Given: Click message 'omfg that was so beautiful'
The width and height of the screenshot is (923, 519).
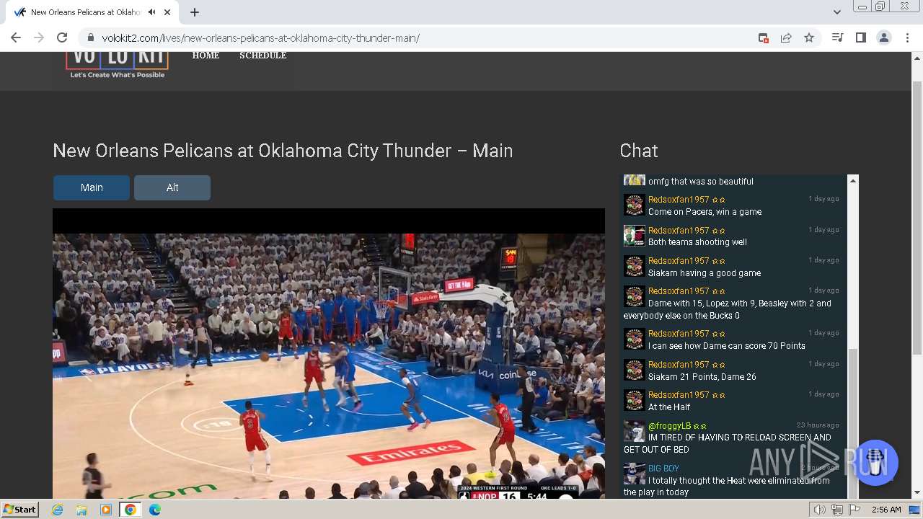Looking at the screenshot, I should [x=700, y=182].
